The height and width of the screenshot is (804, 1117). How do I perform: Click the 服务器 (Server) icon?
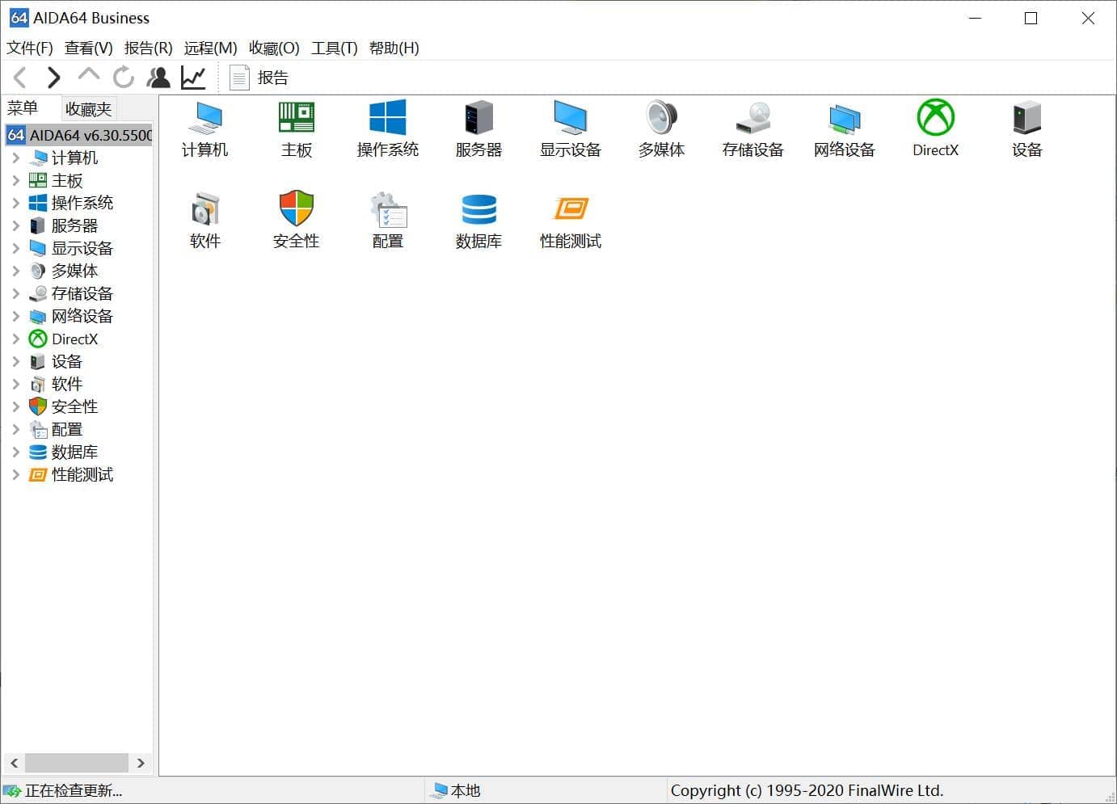tap(478, 129)
